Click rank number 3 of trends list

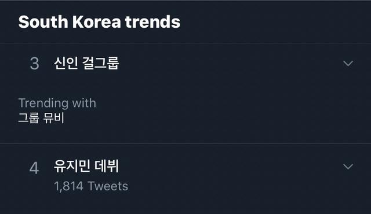tap(35, 64)
